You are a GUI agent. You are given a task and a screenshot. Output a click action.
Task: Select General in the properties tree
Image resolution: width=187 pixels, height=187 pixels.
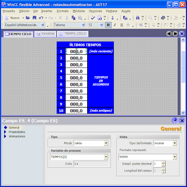coord(14,128)
